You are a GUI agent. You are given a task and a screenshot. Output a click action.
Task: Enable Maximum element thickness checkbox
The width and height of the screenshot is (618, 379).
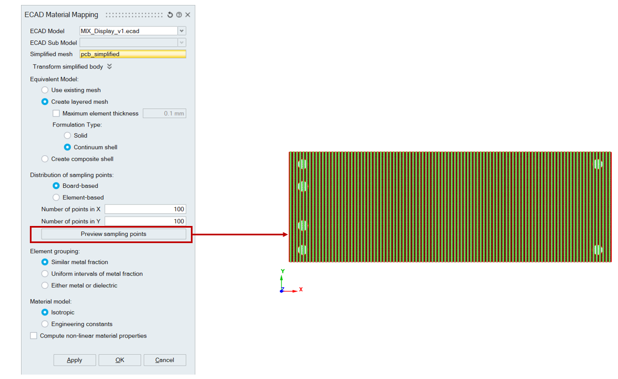point(56,113)
